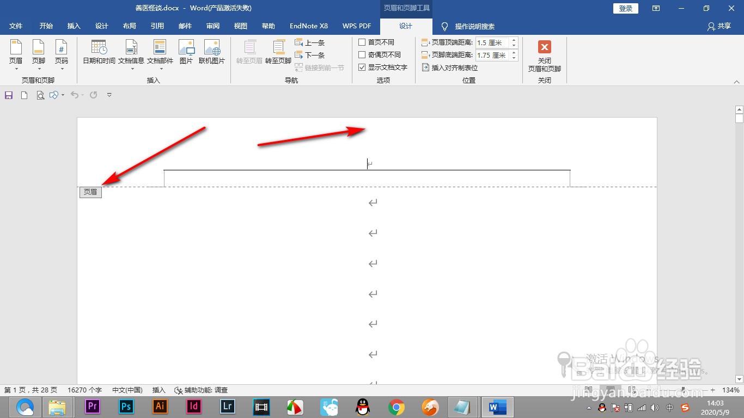
Task: Jump to next section with 下一条
Action: point(310,55)
